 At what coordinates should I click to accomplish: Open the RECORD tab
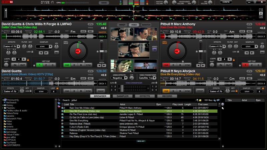[167, 96]
